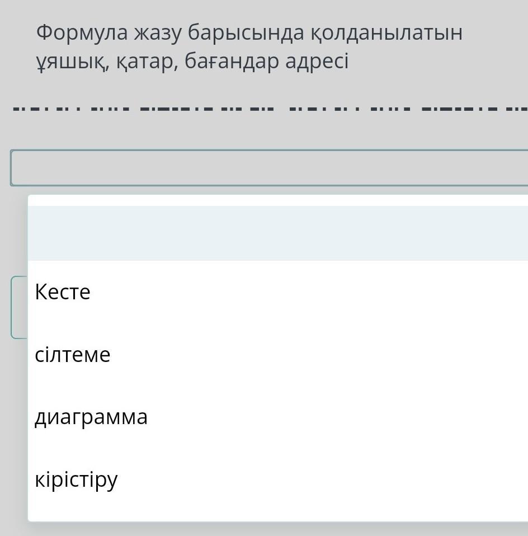Select the 'сілтеме' option
Screen dimensions: 528x536
(73, 355)
